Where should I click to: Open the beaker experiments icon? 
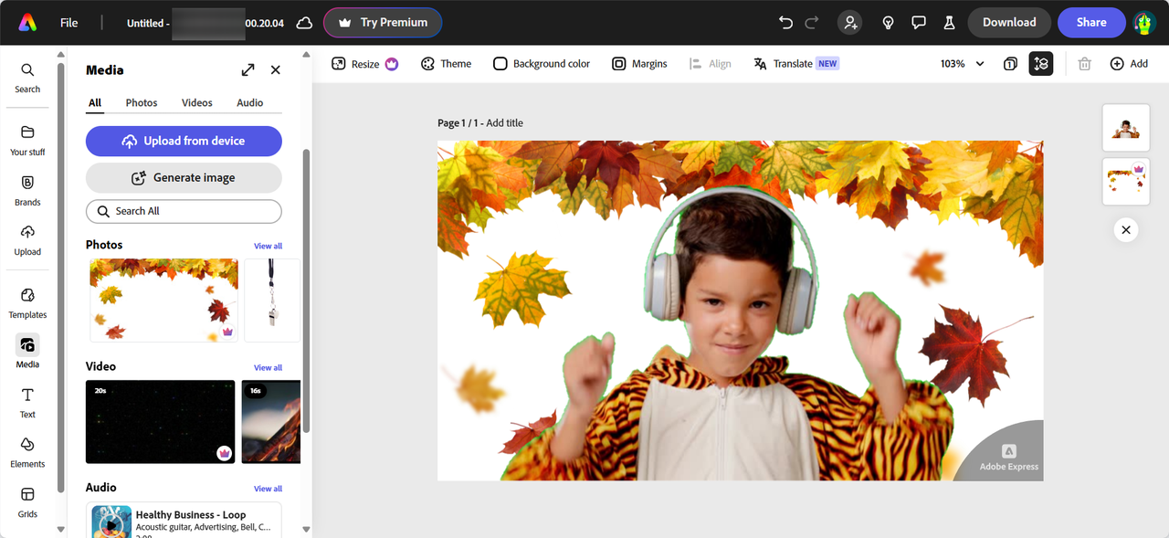tap(949, 23)
